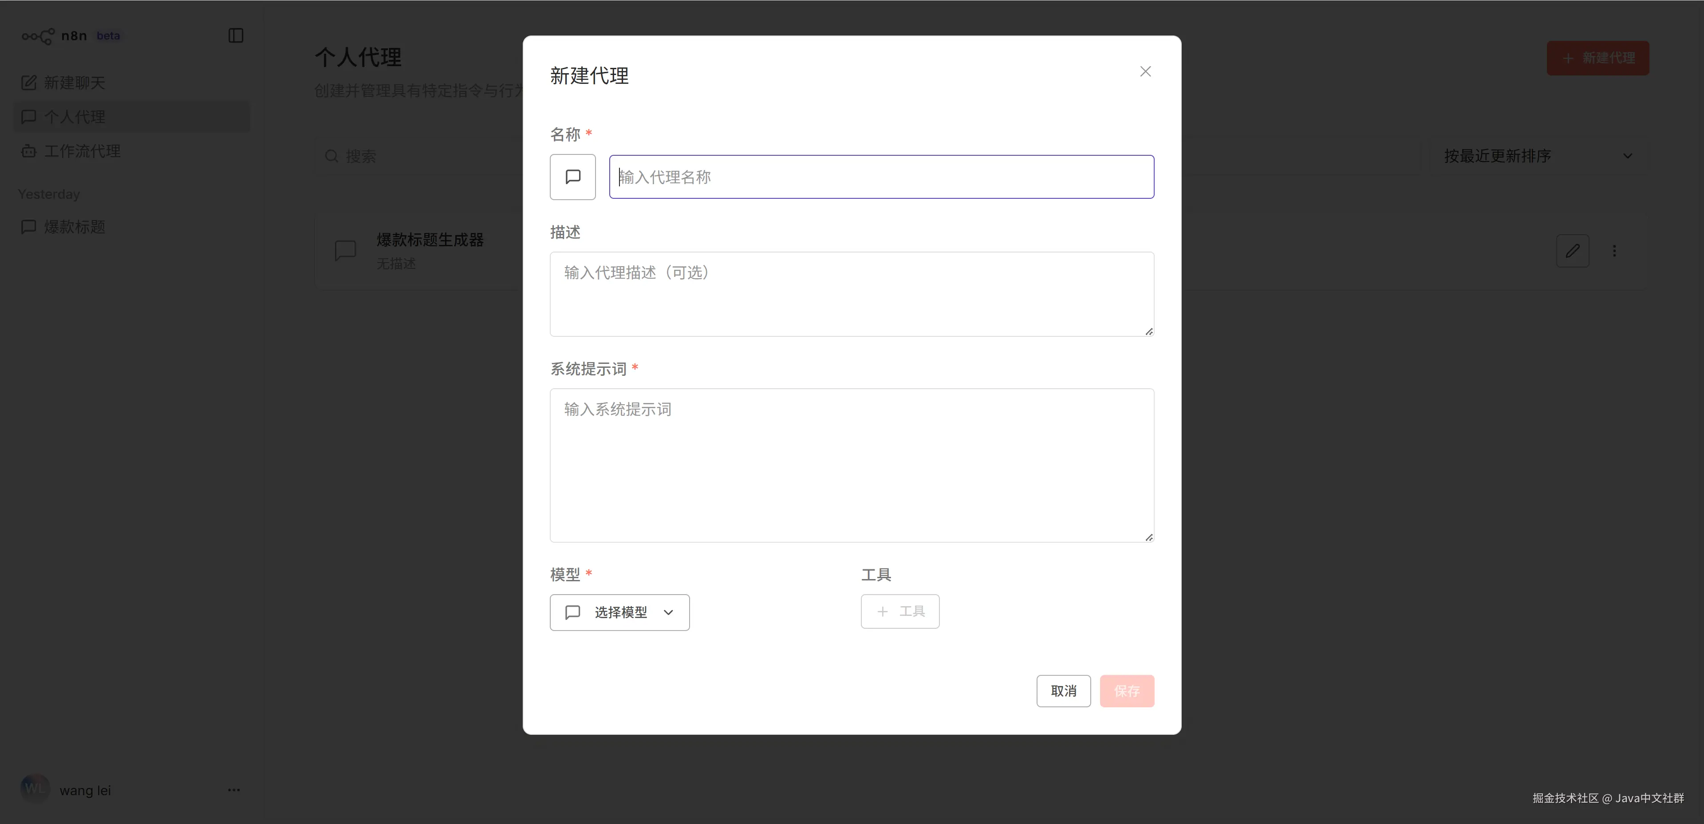Select 个人代理 in the sidebar
Image resolution: width=1704 pixels, height=824 pixels.
(x=73, y=117)
